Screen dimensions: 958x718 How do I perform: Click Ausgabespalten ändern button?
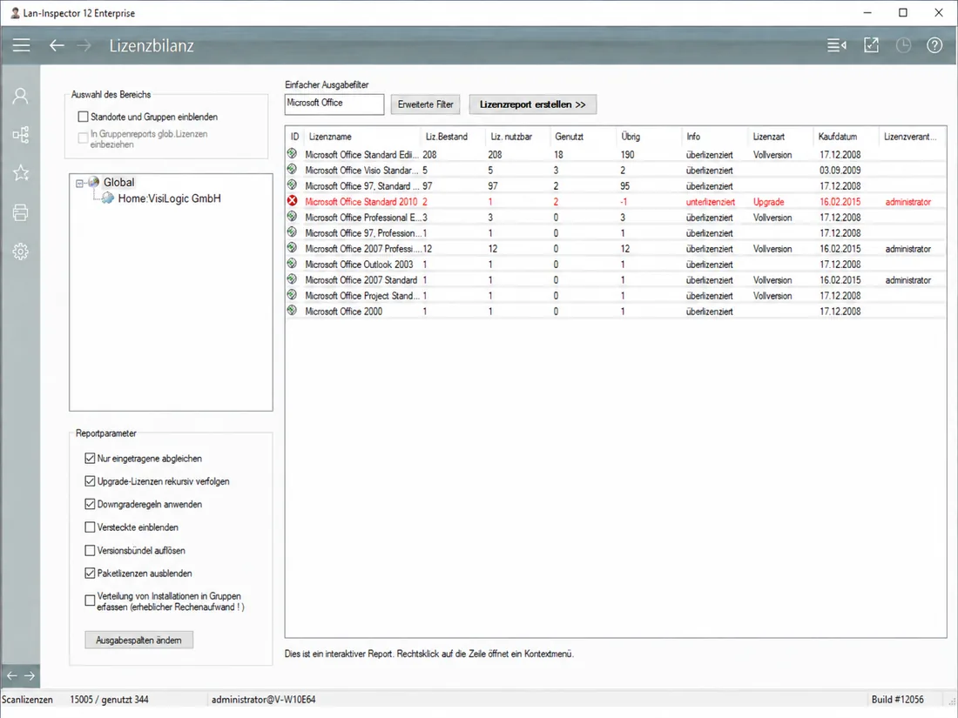138,640
